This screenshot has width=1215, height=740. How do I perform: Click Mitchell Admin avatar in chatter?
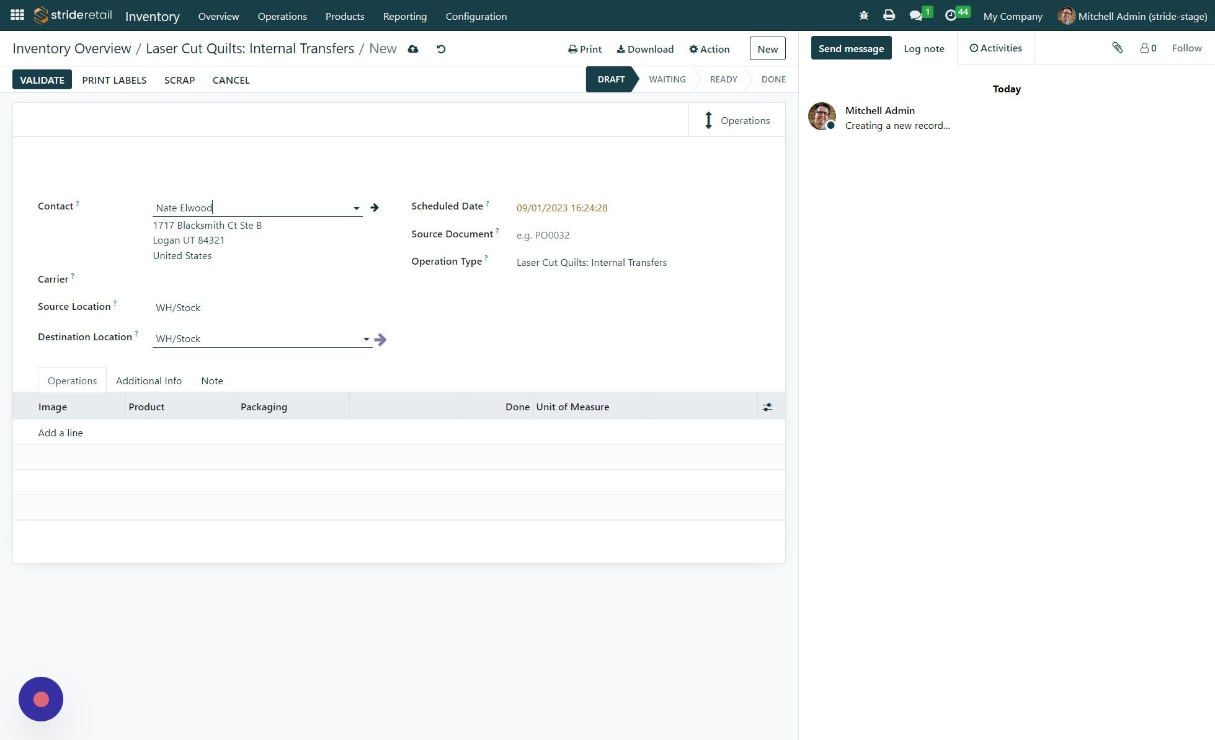coord(822,117)
